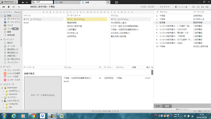Jump to letter A in alphabet bar
The image size is (211, 119).
point(47,12)
